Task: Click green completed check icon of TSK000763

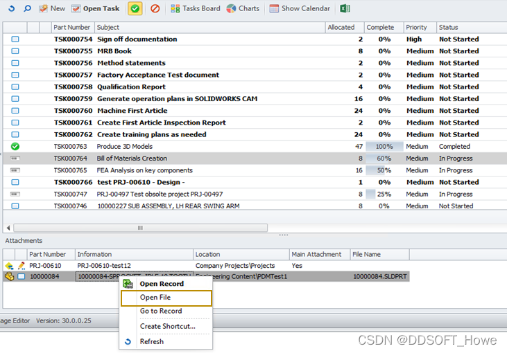Action: (x=15, y=147)
